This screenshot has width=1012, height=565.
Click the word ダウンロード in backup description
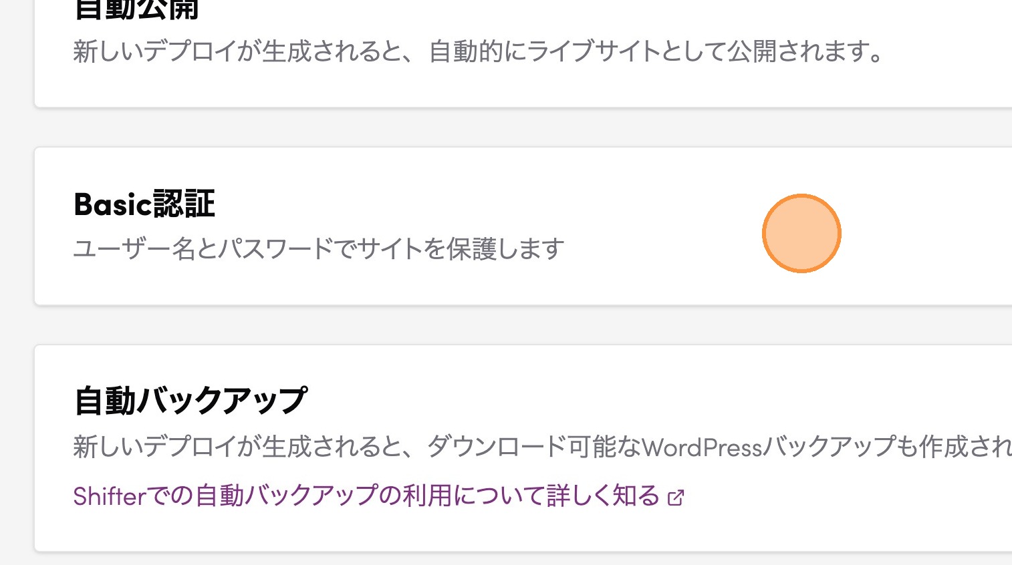coord(496,447)
